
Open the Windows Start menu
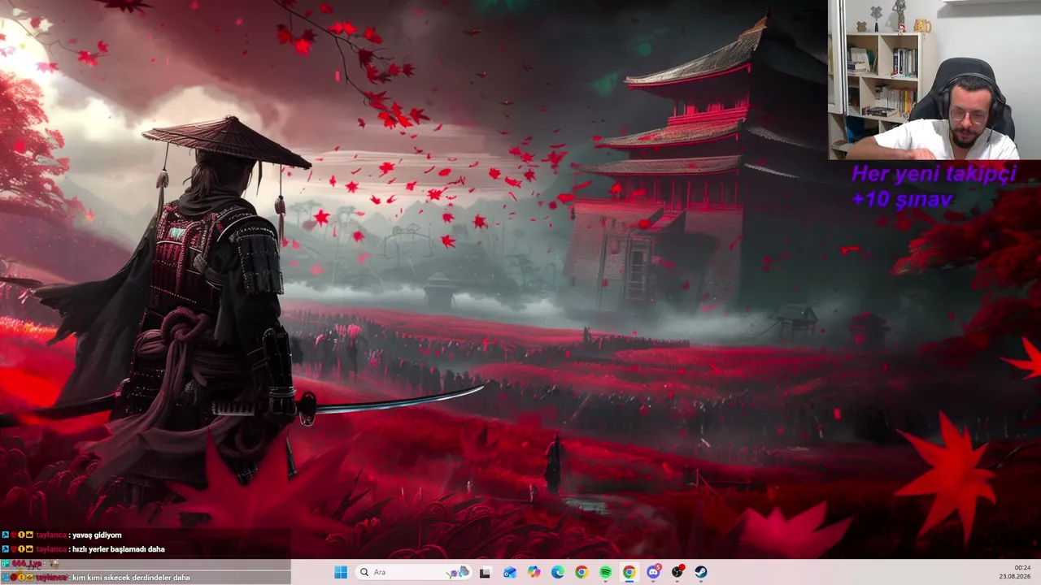(341, 572)
